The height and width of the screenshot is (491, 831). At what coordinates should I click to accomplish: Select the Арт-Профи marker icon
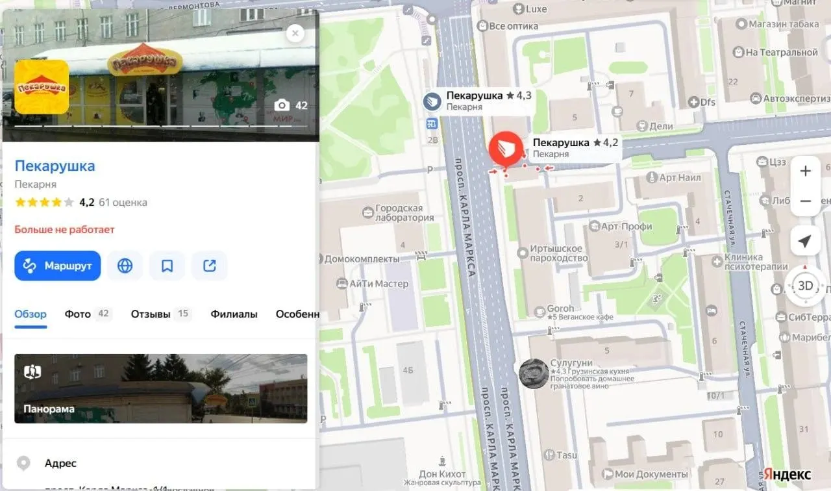[593, 227]
